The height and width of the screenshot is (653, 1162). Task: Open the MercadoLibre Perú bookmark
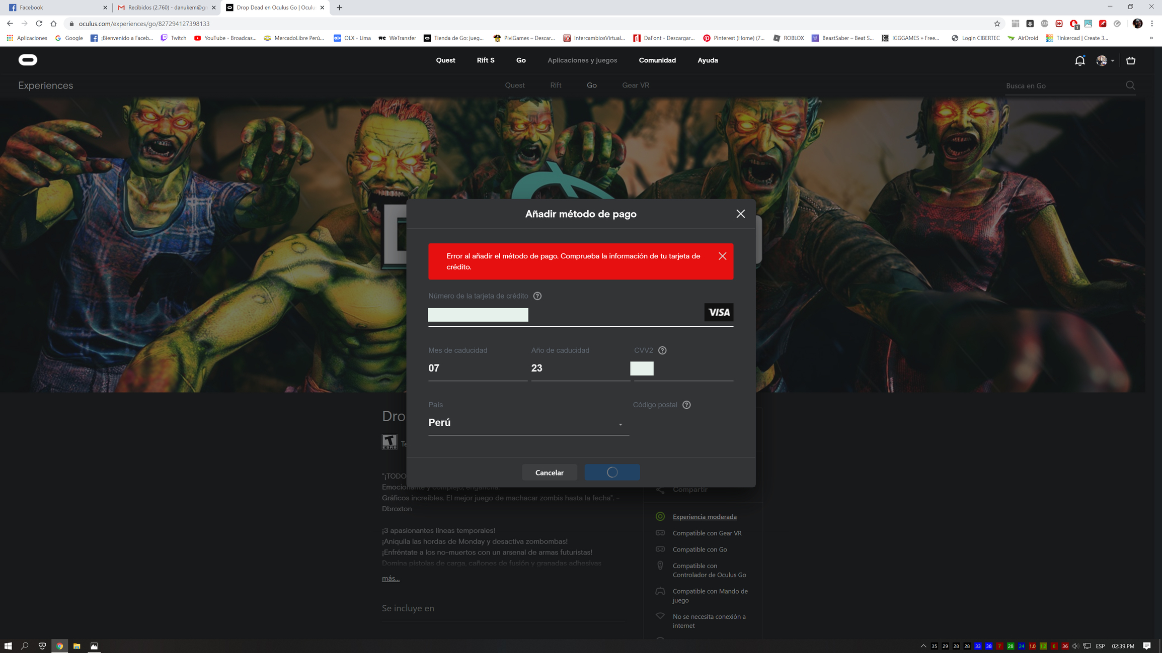pyautogui.click(x=294, y=38)
